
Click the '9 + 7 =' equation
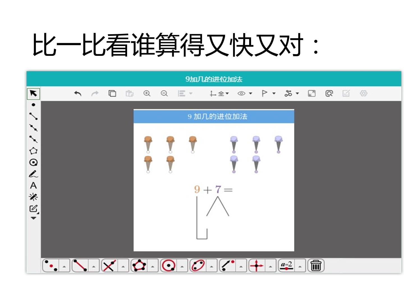pos(213,190)
